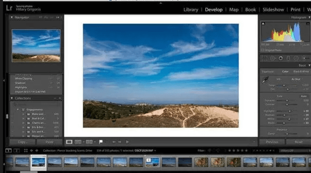Image resolution: width=311 pixels, height=173 pixels.
Task: Set Treatment to Black & White
Action: click(x=301, y=72)
